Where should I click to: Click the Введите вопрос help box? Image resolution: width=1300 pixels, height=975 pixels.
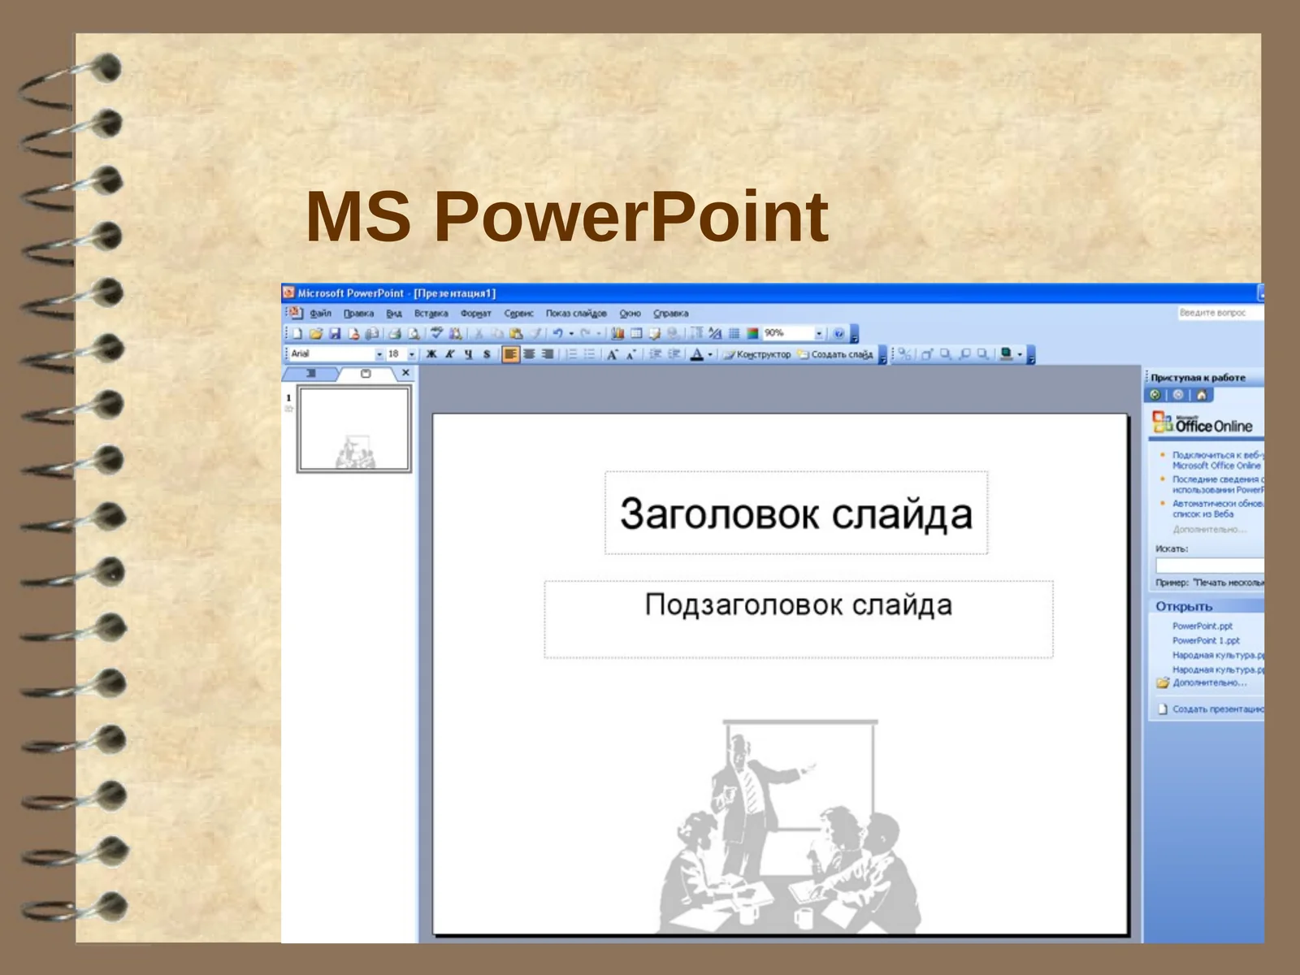(1220, 313)
